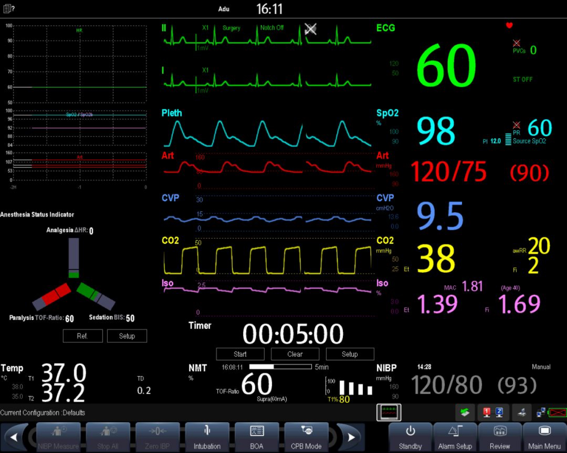Click the NMT 5min progress bar
Image resolution: width=567 pixels, height=453 pixels.
[x=280, y=367]
